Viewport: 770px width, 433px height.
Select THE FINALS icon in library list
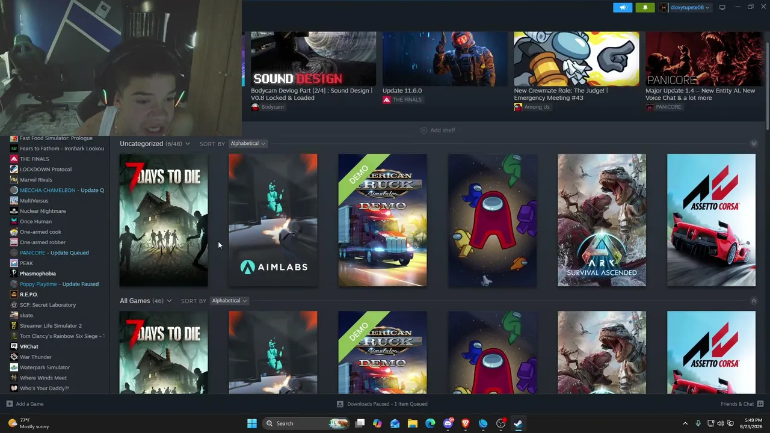tap(14, 159)
